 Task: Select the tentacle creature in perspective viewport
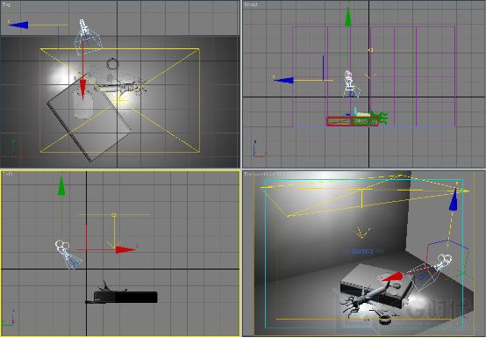click(362, 299)
